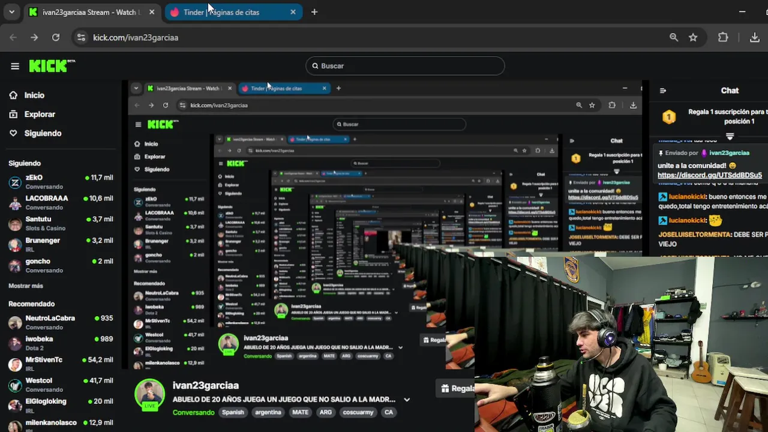768x432 pixels.
Task: Select the CA tag
Action: point(389,412)
